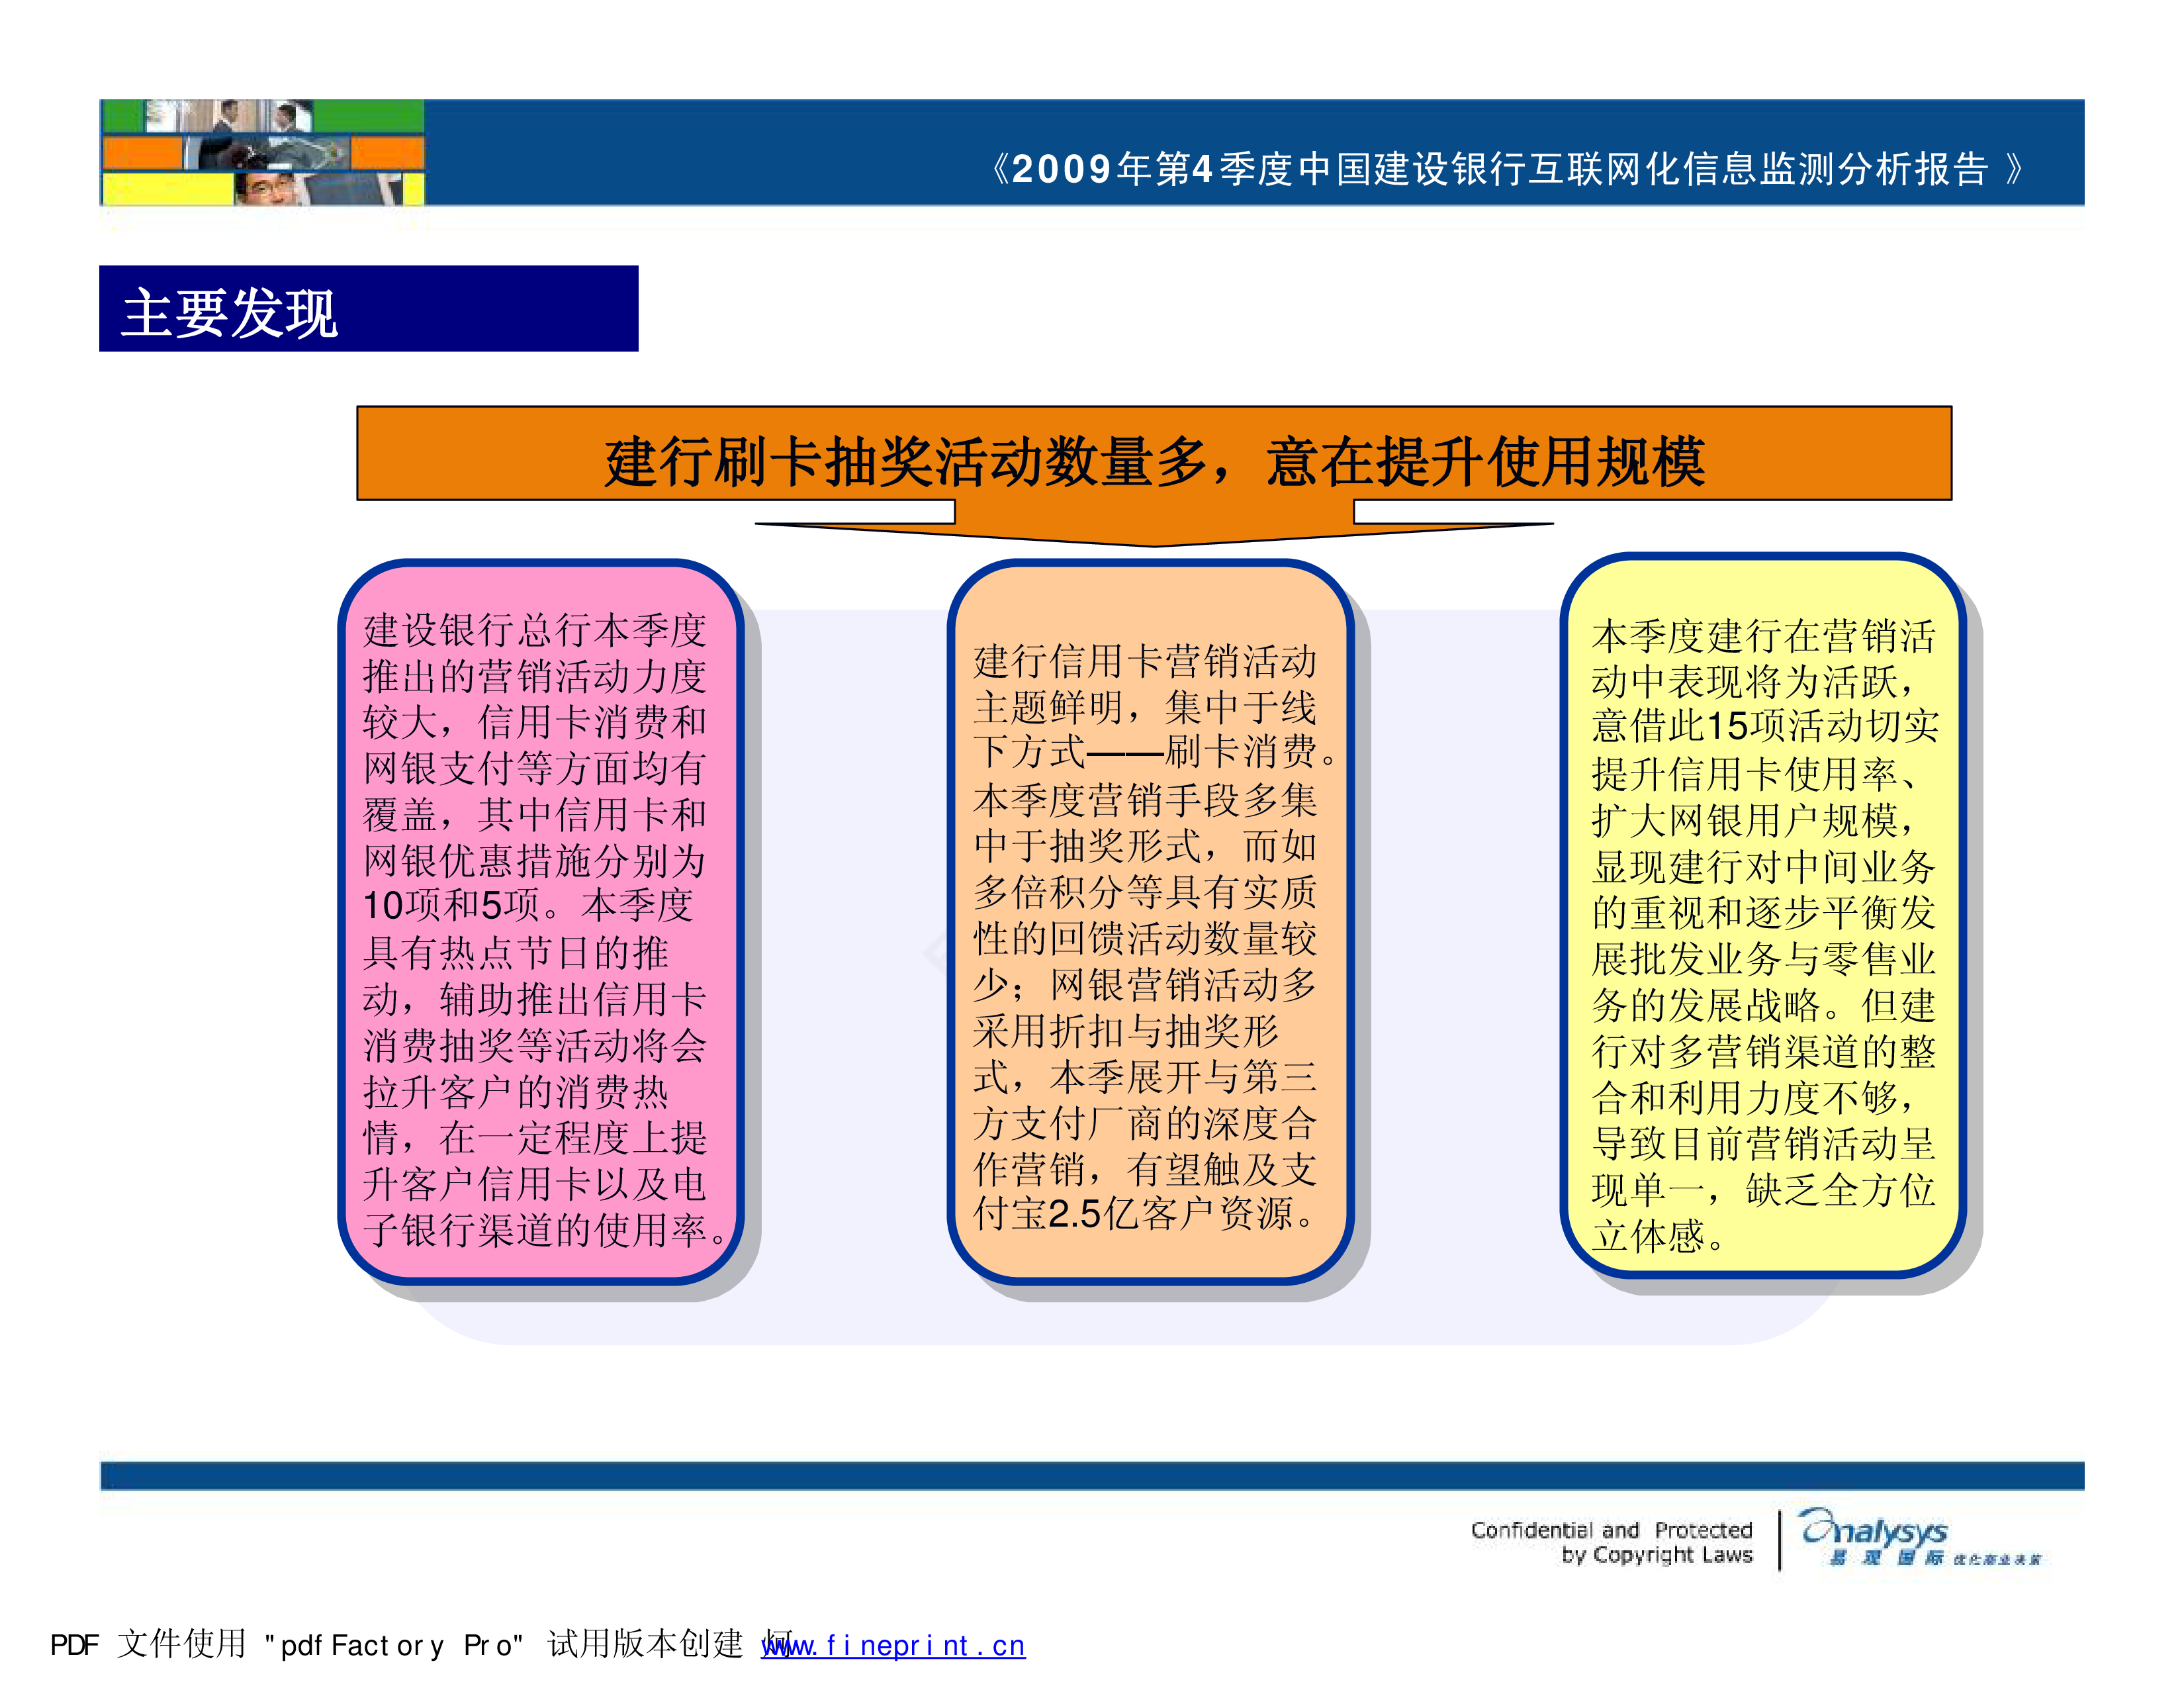The width and height of the screenshot is (2184, 1688).
Task: Click the by Copyright Laws text
Action: (1657, 1555)
